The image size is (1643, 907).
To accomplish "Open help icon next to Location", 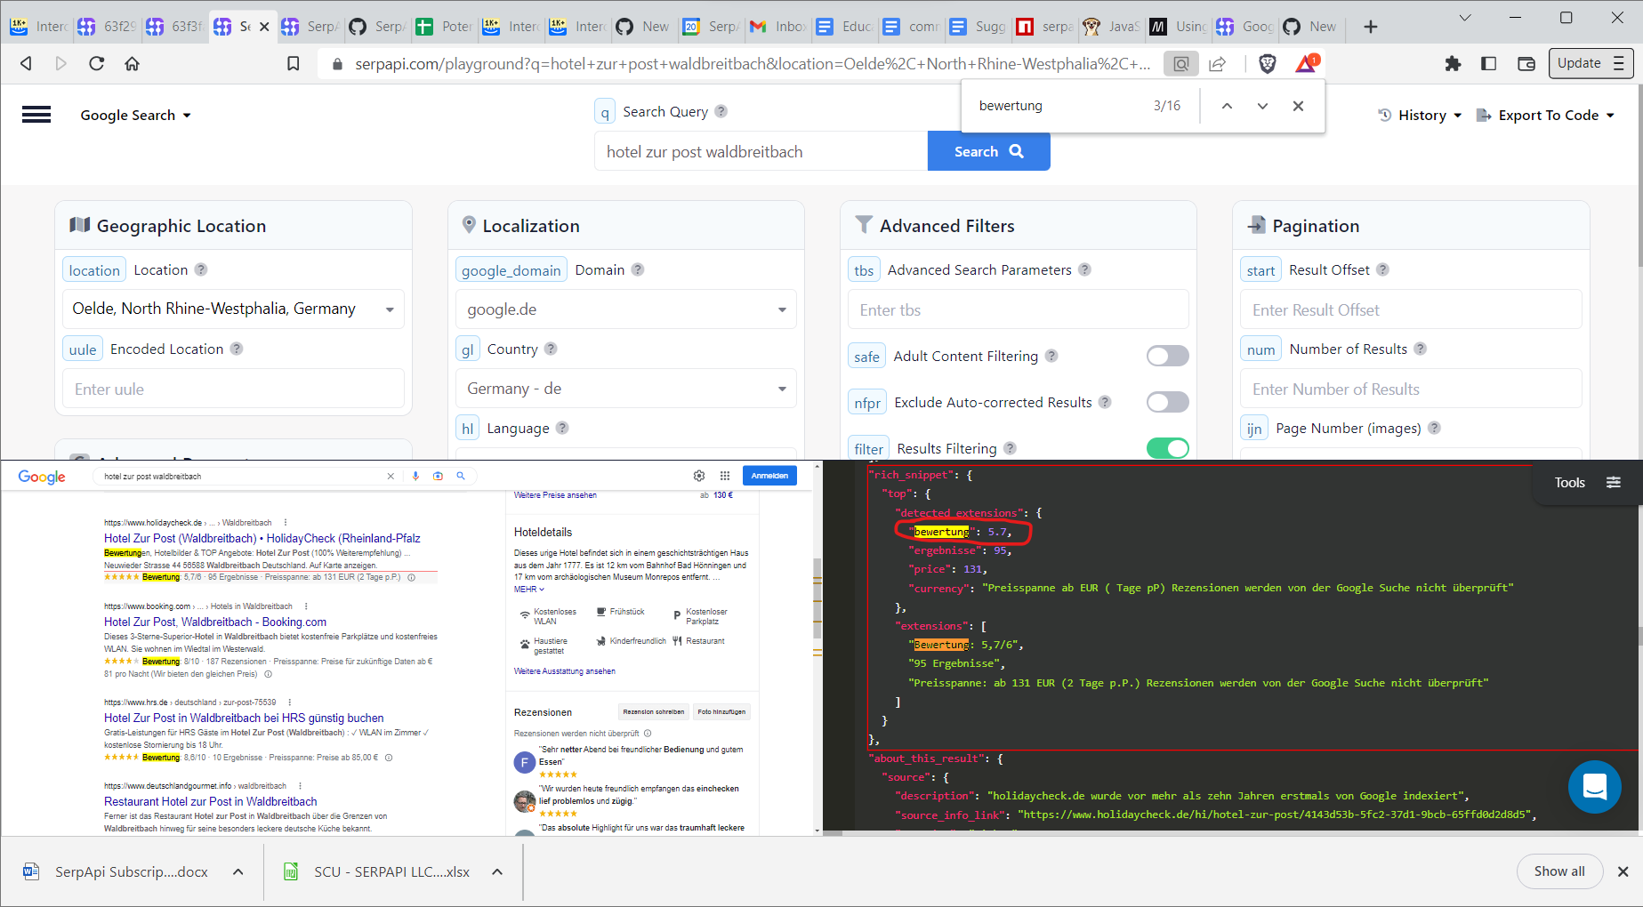I will [x=201, y=269].
